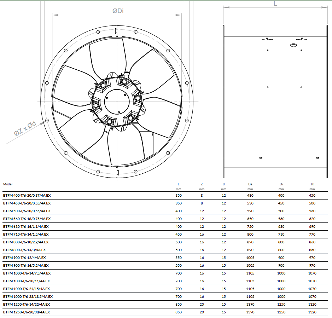Click the Z column header
This screenshot has height=318, width=332.
[x=202, y=184]
